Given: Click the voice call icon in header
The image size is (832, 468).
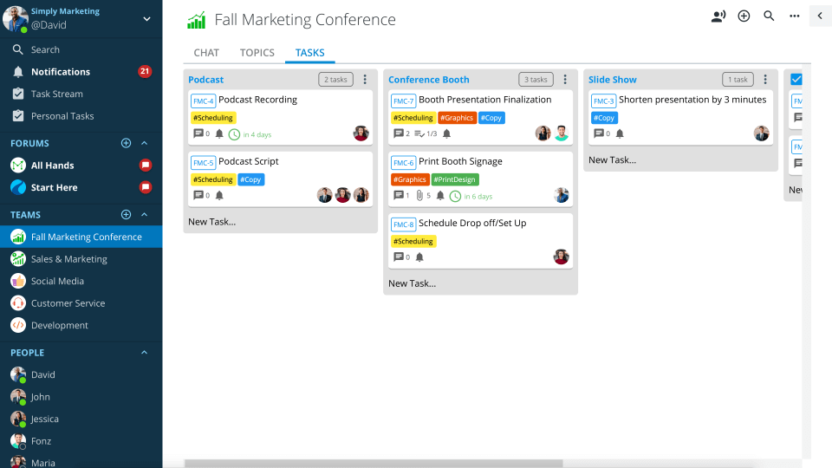Looking at the screenshot, I should coord(718,16).
